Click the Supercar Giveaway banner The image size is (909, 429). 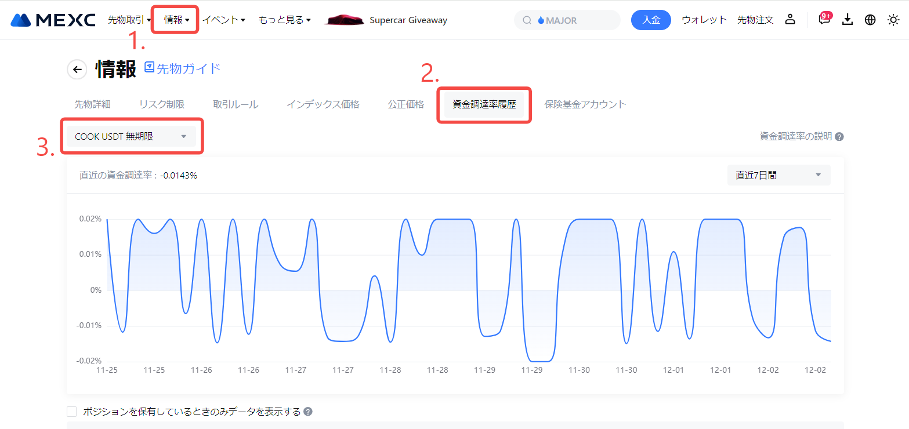386,20
